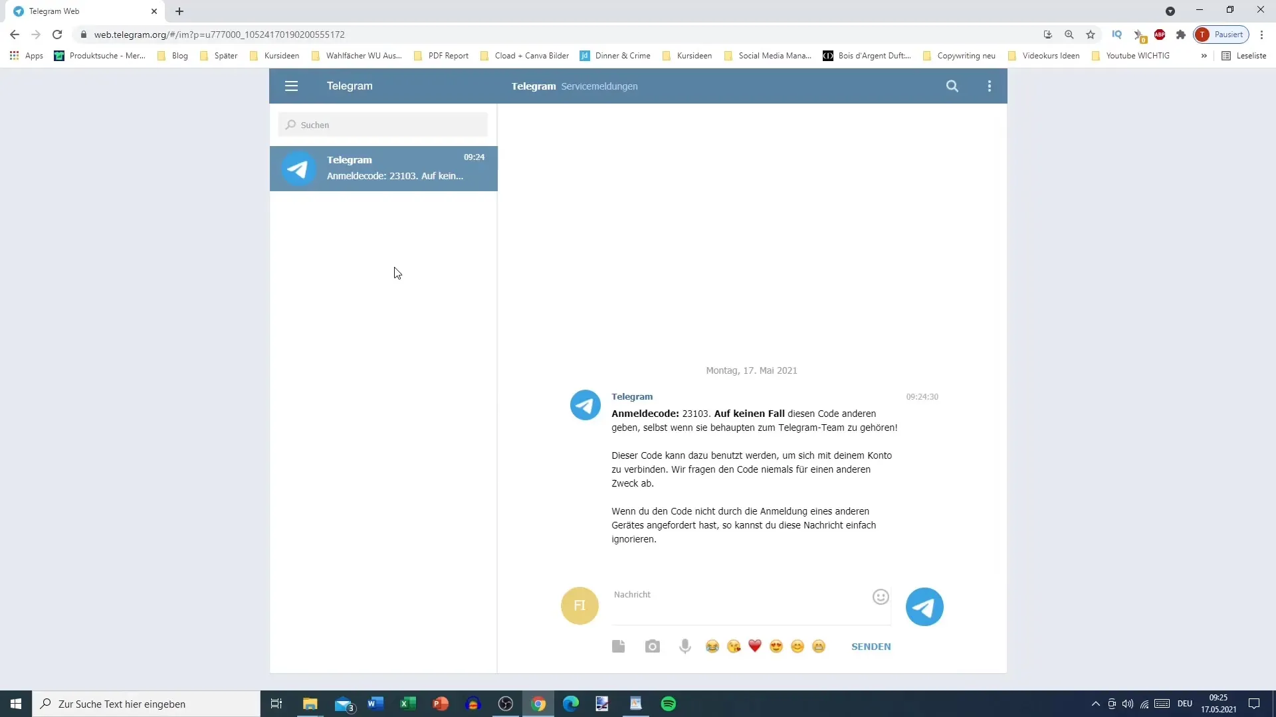Open the emoji picker smiley icon

pos(881,597)
